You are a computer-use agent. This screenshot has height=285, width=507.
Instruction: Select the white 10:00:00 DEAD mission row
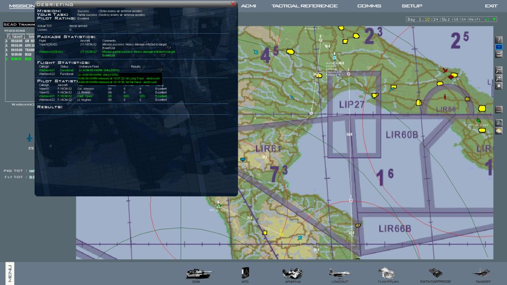[20, 54]
